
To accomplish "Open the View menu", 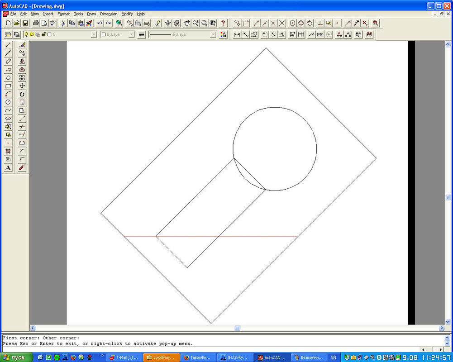I will (35, 14).
